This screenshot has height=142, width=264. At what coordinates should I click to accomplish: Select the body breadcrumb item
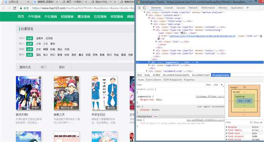pyautogui.click(x=147, y=75)
